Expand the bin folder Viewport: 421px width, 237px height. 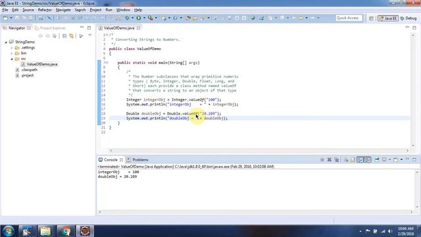[12, 53]
